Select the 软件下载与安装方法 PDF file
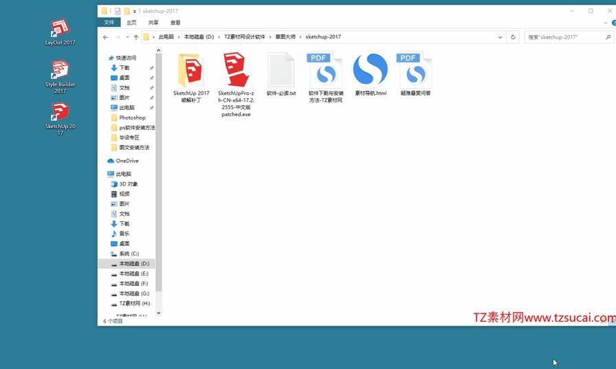 326,78
